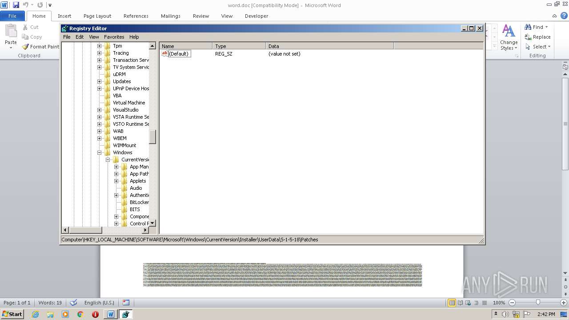This screenshot has width=569, height=320.
Task: Click the English (U.S.) language indicator
Action: [99, 303]
